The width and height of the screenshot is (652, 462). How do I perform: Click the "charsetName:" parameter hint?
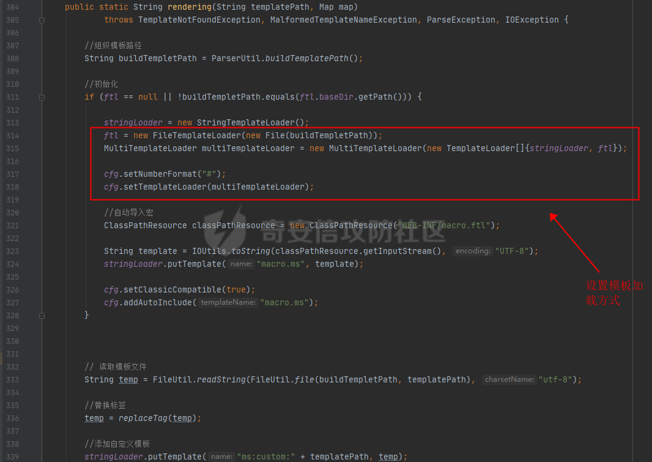[x=509, y=380]
